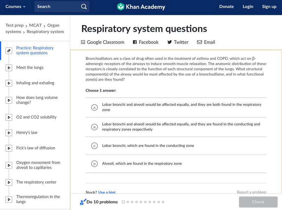Choose answer C, Lobar bronchi conducting zone
The width and height of the screenshot is (282, 210).
click(x=94, y=146)
